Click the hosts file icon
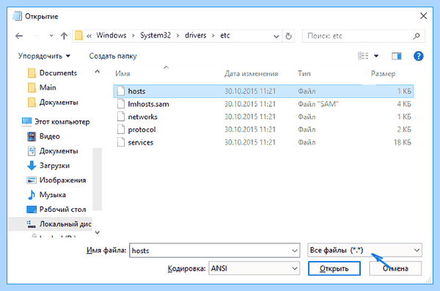The image size is (440, 291). point(121,91)
